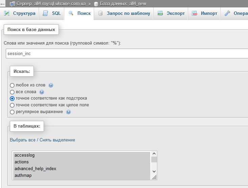Select advanced_help_index in tables list

point(82,169)
